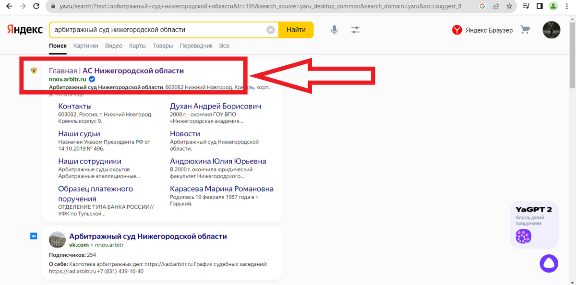Click the nnov.arbitr.ru green URL
576x285 pixels.
(68, 79)
